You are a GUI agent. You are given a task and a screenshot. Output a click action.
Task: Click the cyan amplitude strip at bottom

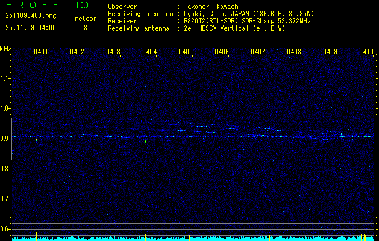click(193, 238)
